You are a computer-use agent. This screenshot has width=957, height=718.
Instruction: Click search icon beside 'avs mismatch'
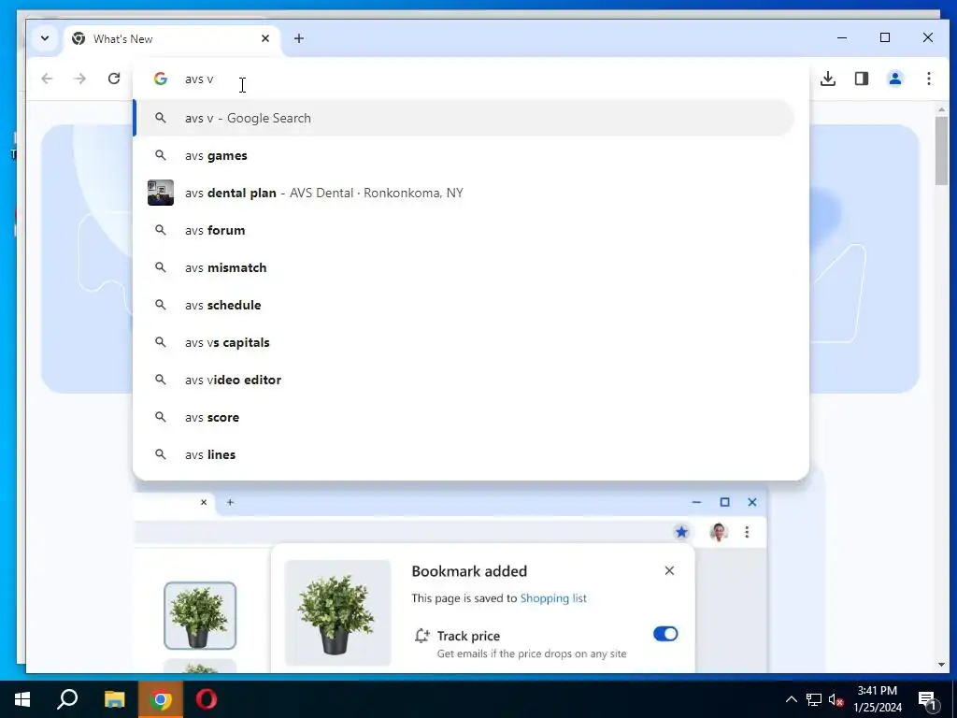point(161,266)
